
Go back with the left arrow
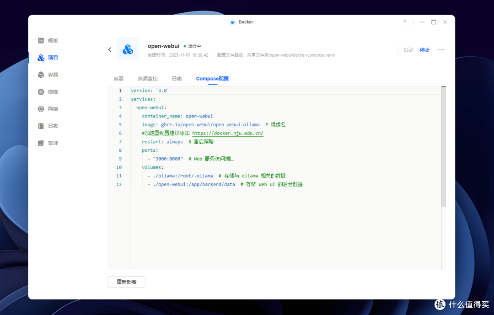coord(110,49)
